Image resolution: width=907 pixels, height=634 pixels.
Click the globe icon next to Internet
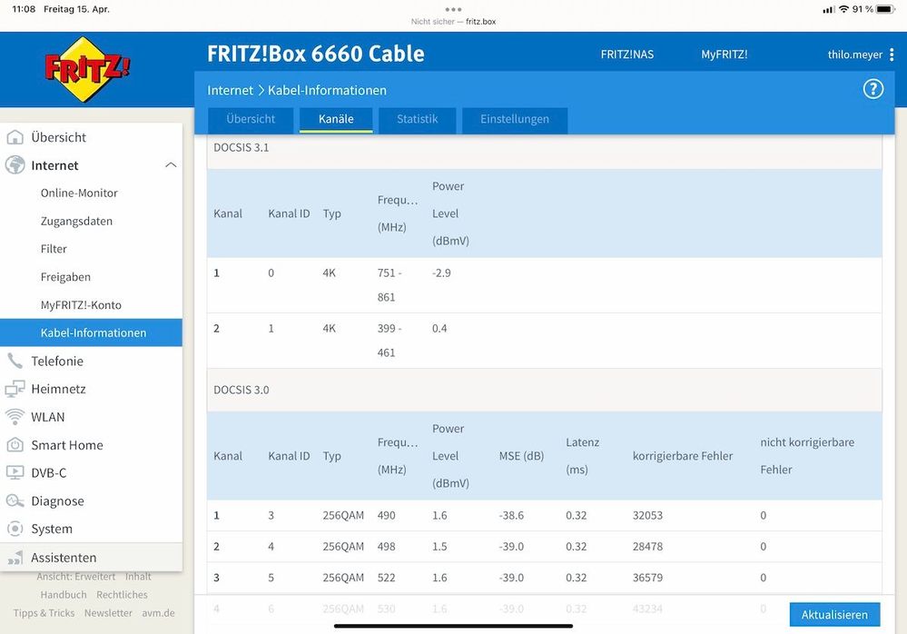[x=15, y=165]
